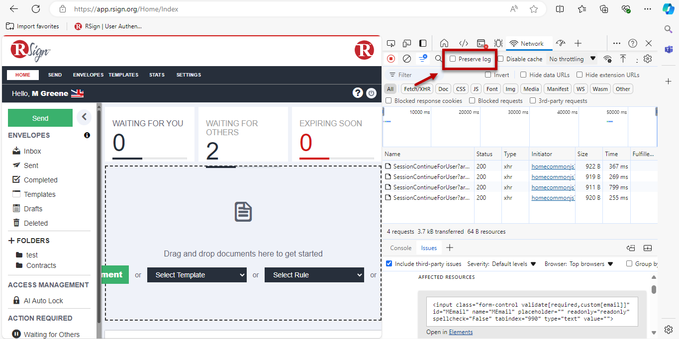The image size is (679, 339).
Task: Click the RSign help question mark icon
Action: (x=357, y=93)
